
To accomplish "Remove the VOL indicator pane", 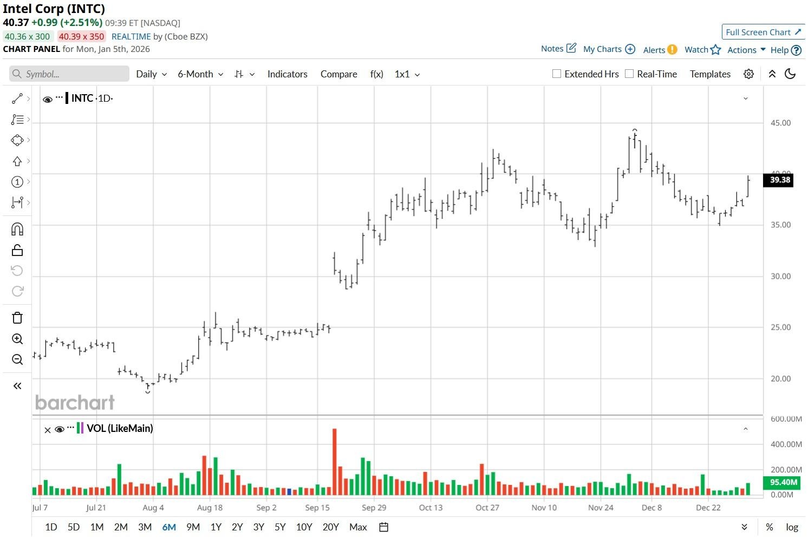I will pos(47,430).
